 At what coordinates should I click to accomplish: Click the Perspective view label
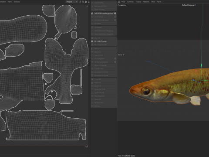(122, 5)
